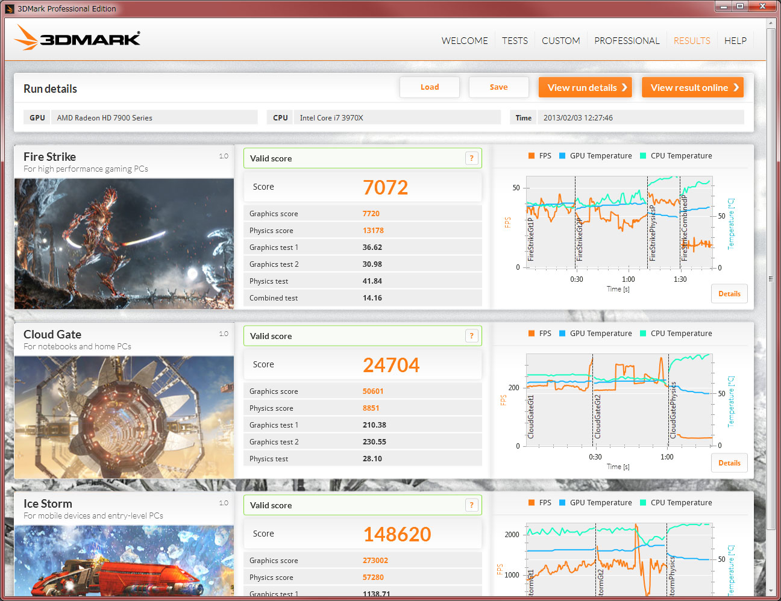The image size is (781, 601).
Task: Click the 3DMark title bar app icon
Action: click(x=9, y=8)
